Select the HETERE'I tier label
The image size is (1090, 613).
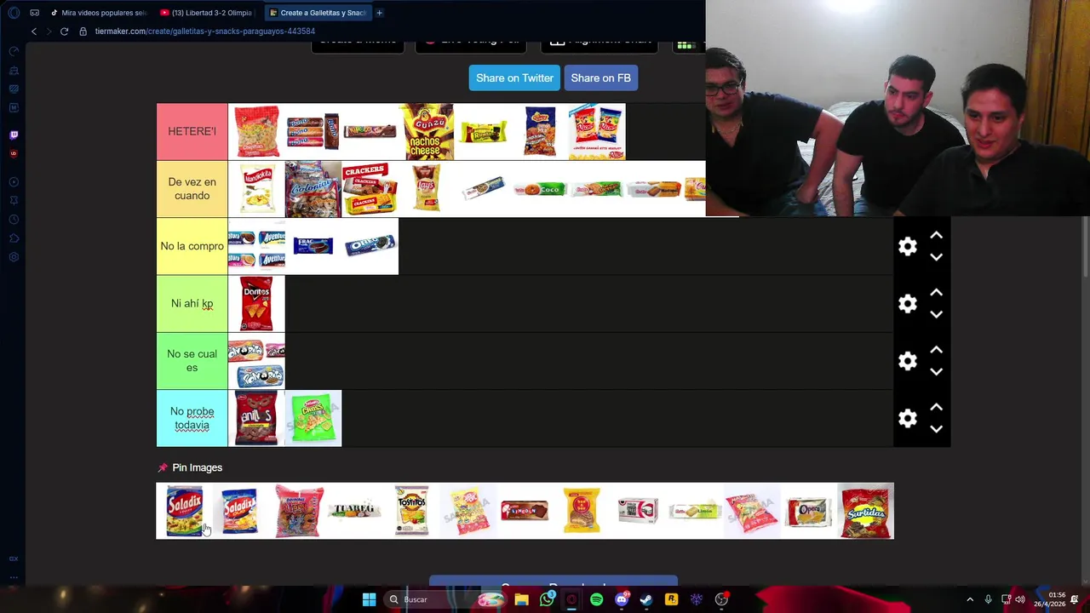click(x=192, y=131)
